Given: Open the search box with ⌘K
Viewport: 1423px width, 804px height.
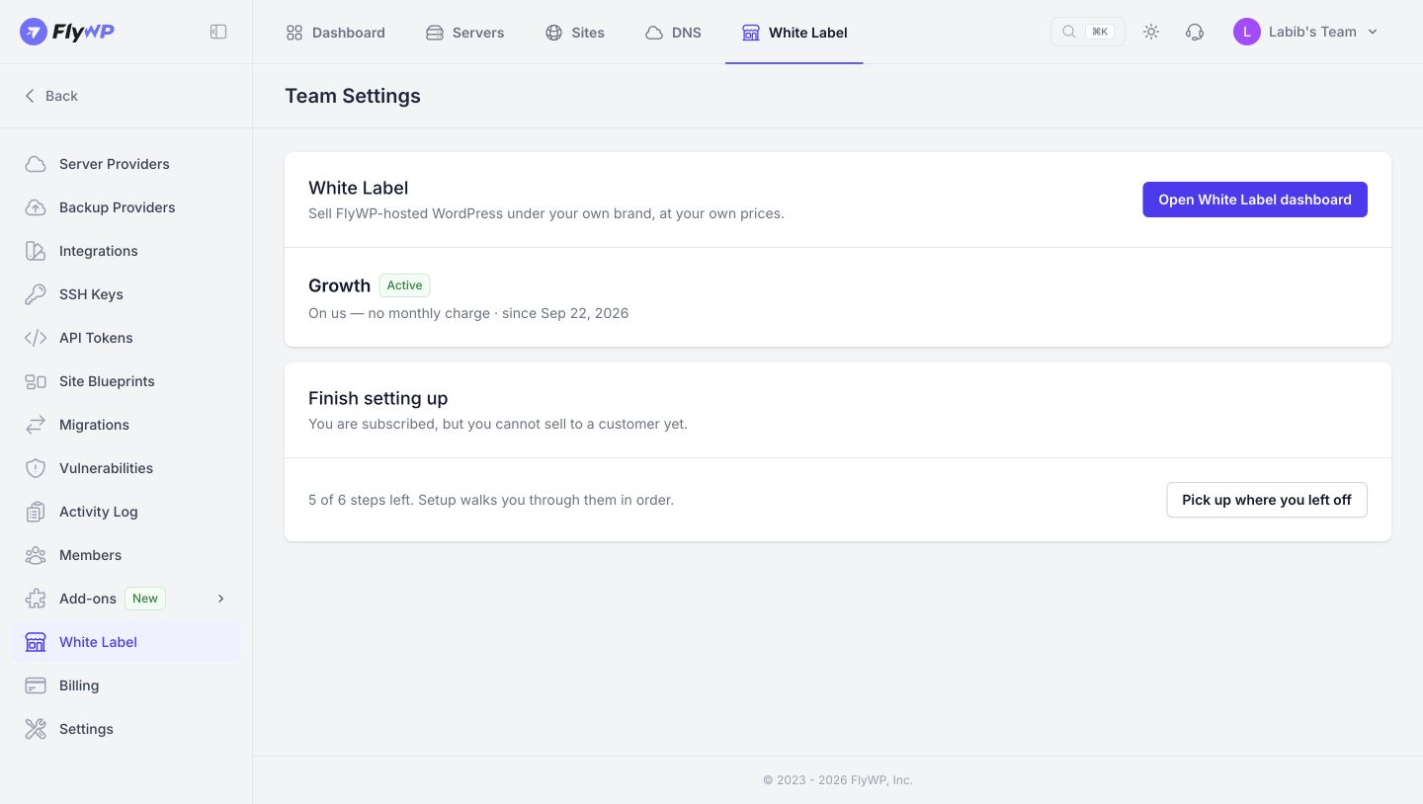Looking at the screenshot, I should tap(1087, 32).
